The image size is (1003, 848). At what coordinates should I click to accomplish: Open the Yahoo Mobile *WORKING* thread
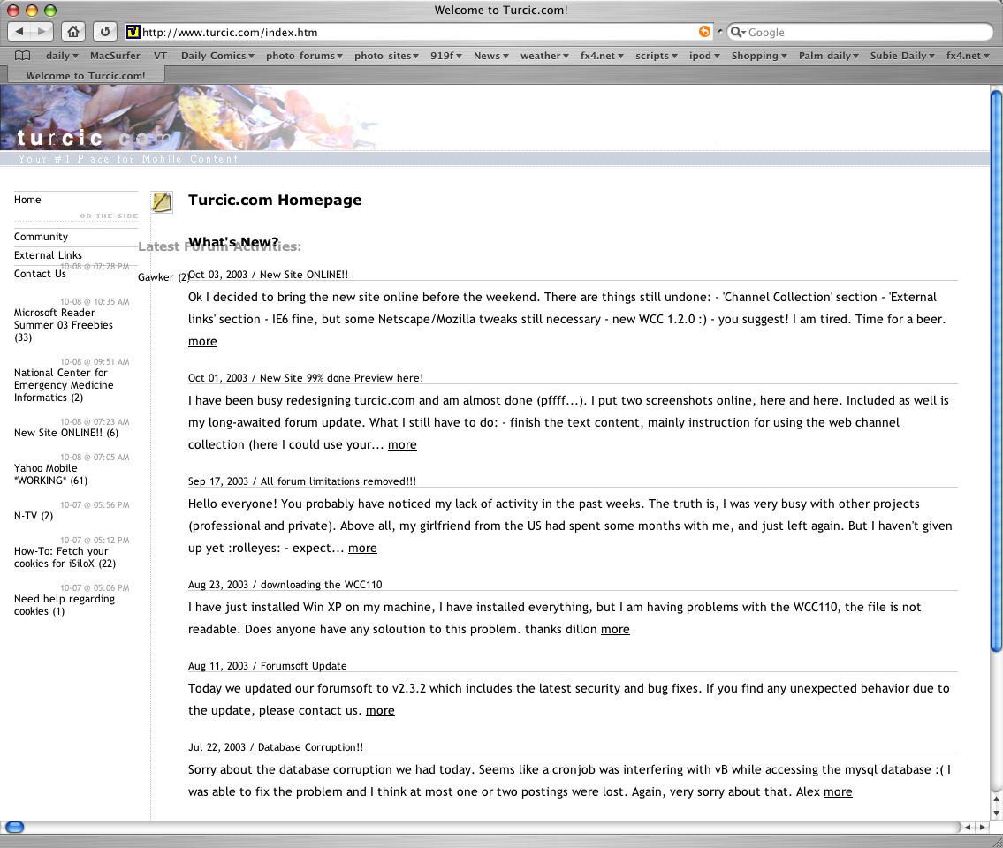(x=50, y=473)
